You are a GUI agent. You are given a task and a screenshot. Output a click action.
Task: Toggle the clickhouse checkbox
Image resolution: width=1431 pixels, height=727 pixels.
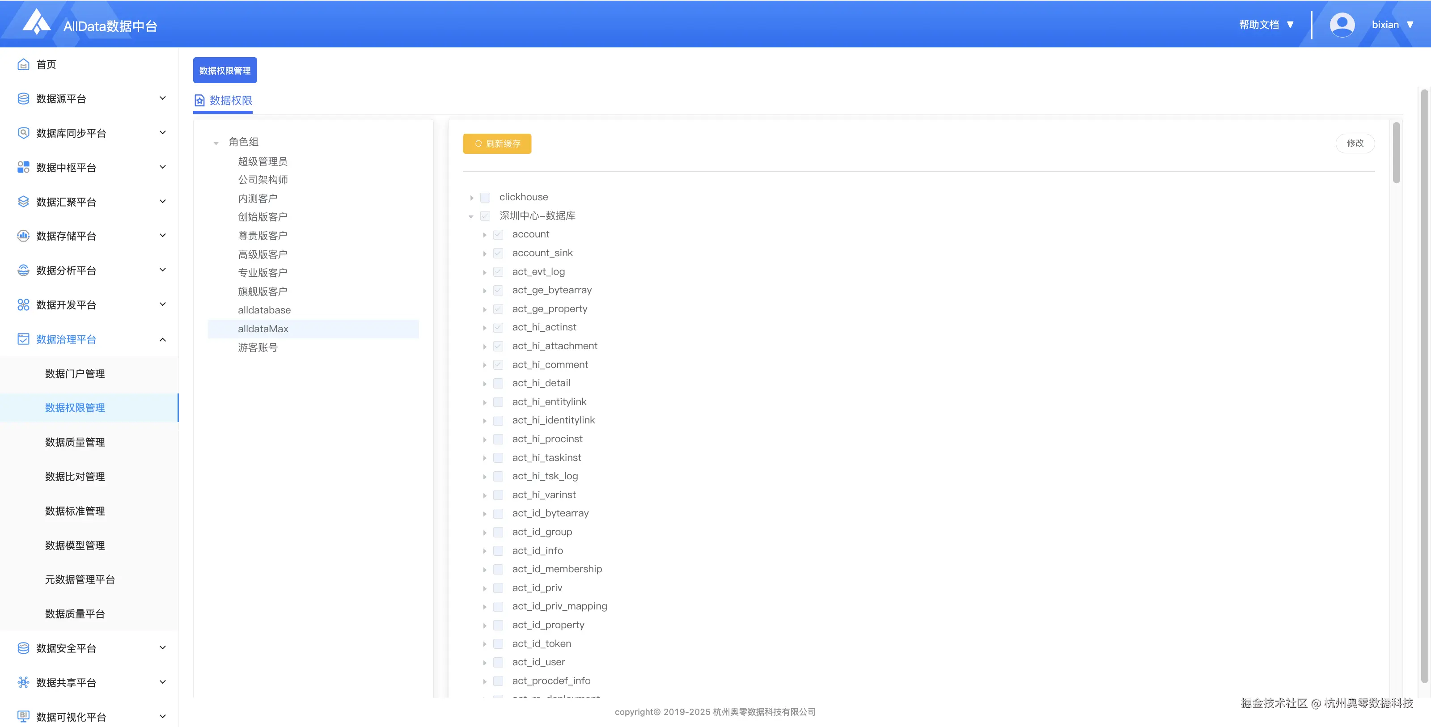485,197
